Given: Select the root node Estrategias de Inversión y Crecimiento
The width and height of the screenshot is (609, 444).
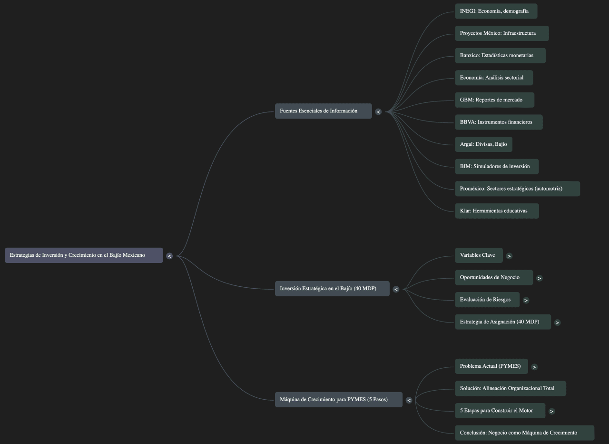Looking at the screenshot, I should click(84, 255).
